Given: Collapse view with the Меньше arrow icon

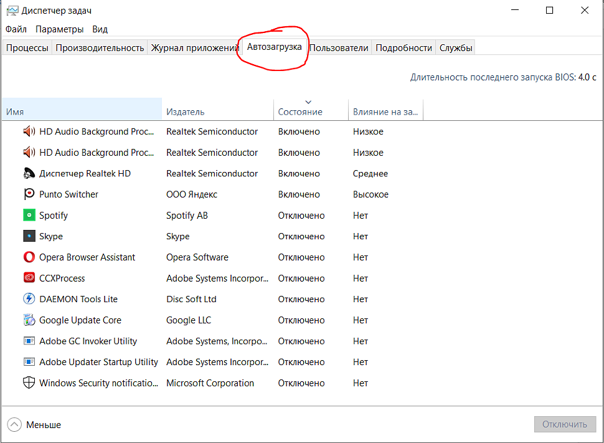Looking at the screenshot, I should pyautogui.click(x=14, y=425).
